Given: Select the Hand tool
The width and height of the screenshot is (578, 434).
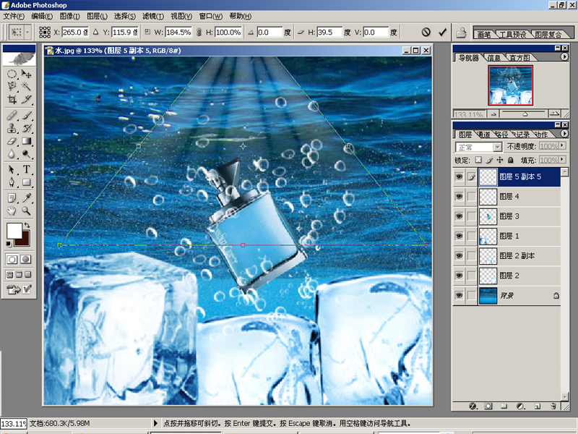Looking at the screenshot, I should tap(12, 210).
